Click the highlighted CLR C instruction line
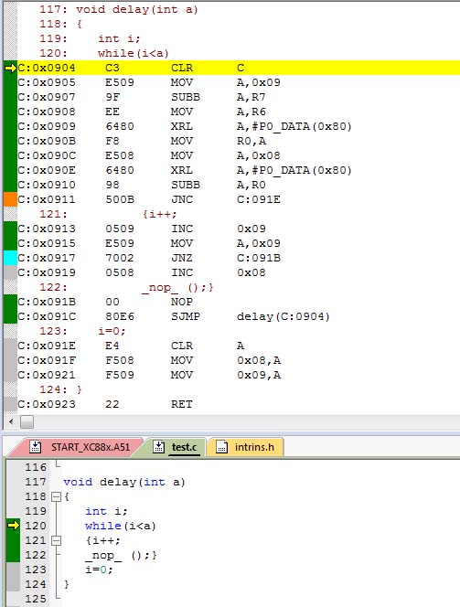Screen dimensions: 460x607 239,68
